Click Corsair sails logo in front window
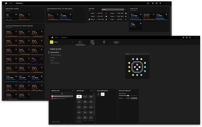 point(52,37)
